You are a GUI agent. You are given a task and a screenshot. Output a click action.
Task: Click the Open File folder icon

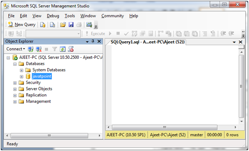pos(63,25)
